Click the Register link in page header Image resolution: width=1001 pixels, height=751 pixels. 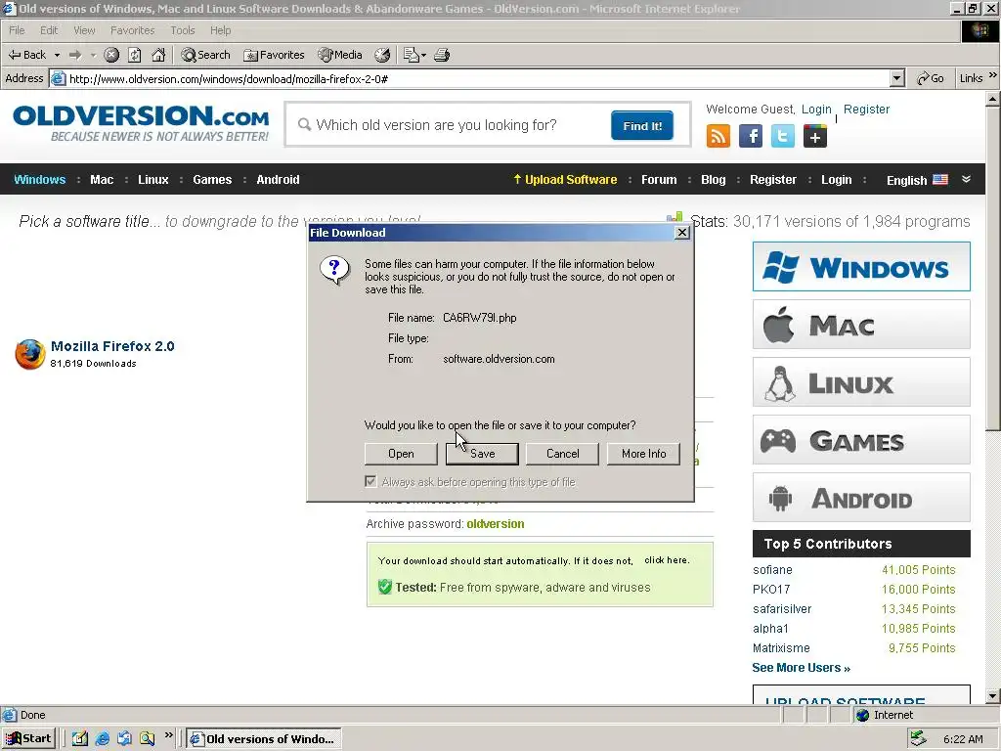point(866,110)
